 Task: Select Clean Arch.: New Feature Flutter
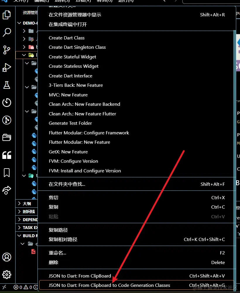(x=137, y=114)
